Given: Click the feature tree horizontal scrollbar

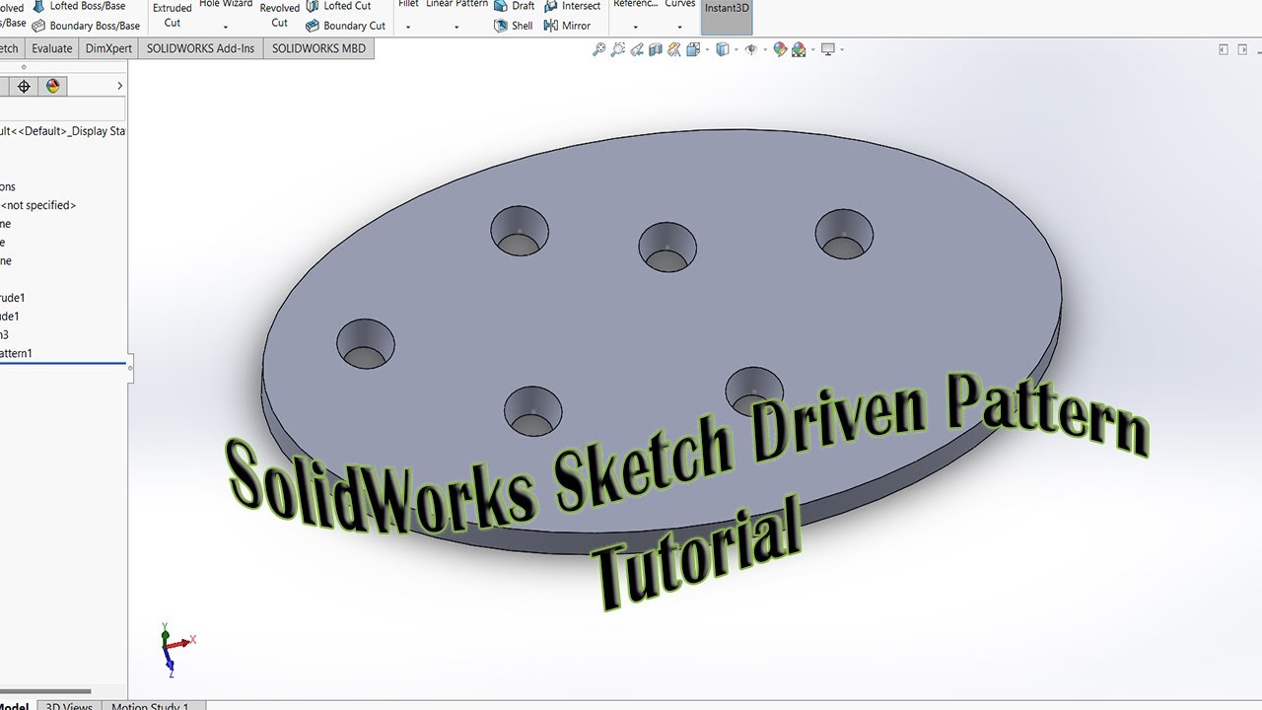Looking at the screenshot, I should [45, 691].
